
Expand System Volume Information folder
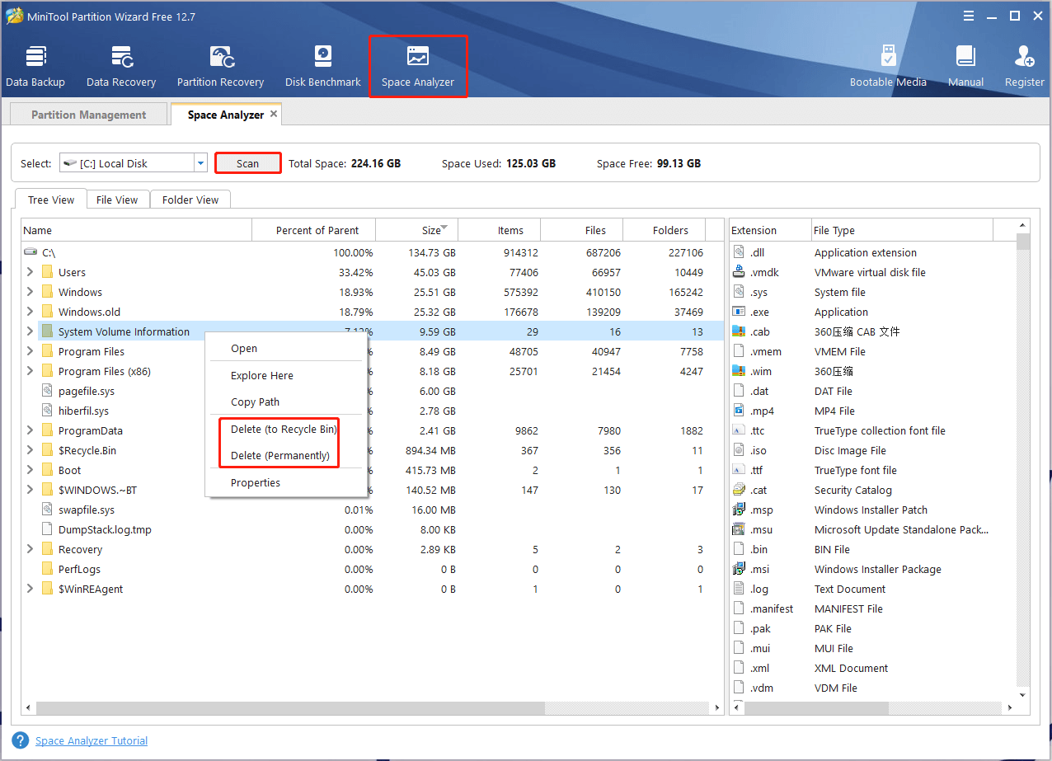30,331
